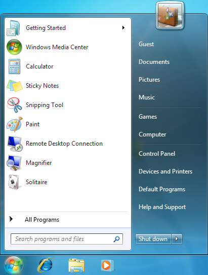This screenshot has height=275, width=208.
Task: Open Control Panel from the right pane
Action: (157, 154)
